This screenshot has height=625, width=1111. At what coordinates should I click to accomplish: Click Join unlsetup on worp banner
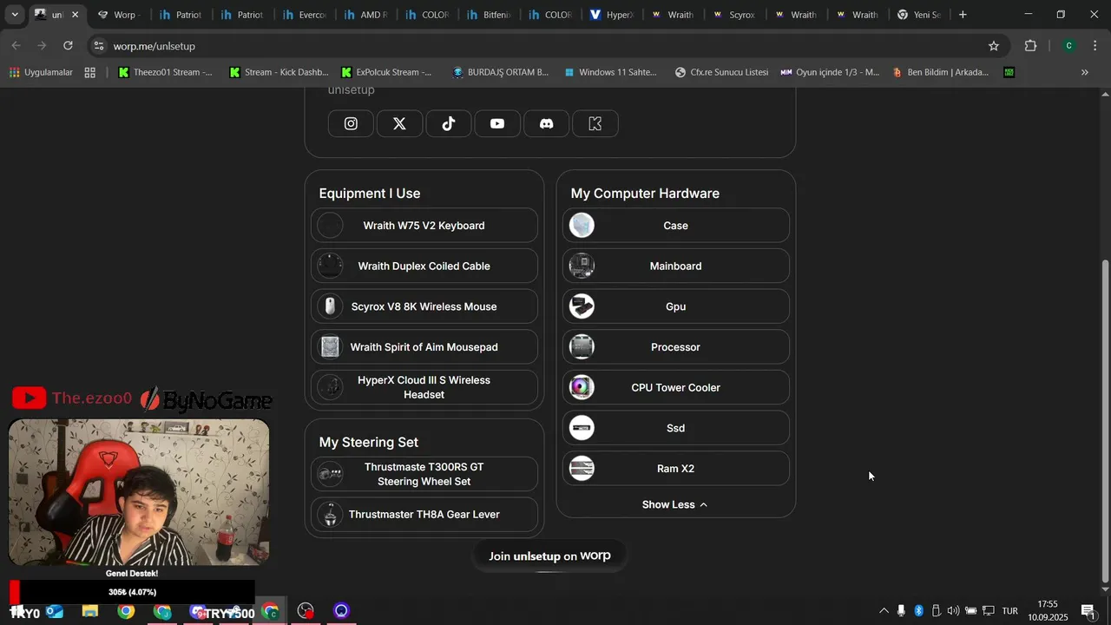(x=549, y=556)
